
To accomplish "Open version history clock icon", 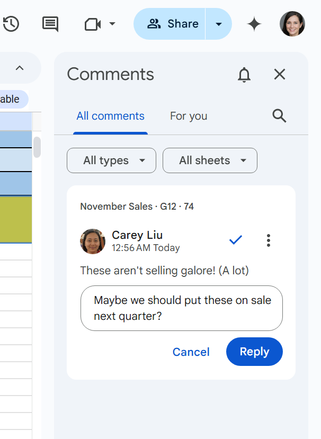I will tap(11, 24).
